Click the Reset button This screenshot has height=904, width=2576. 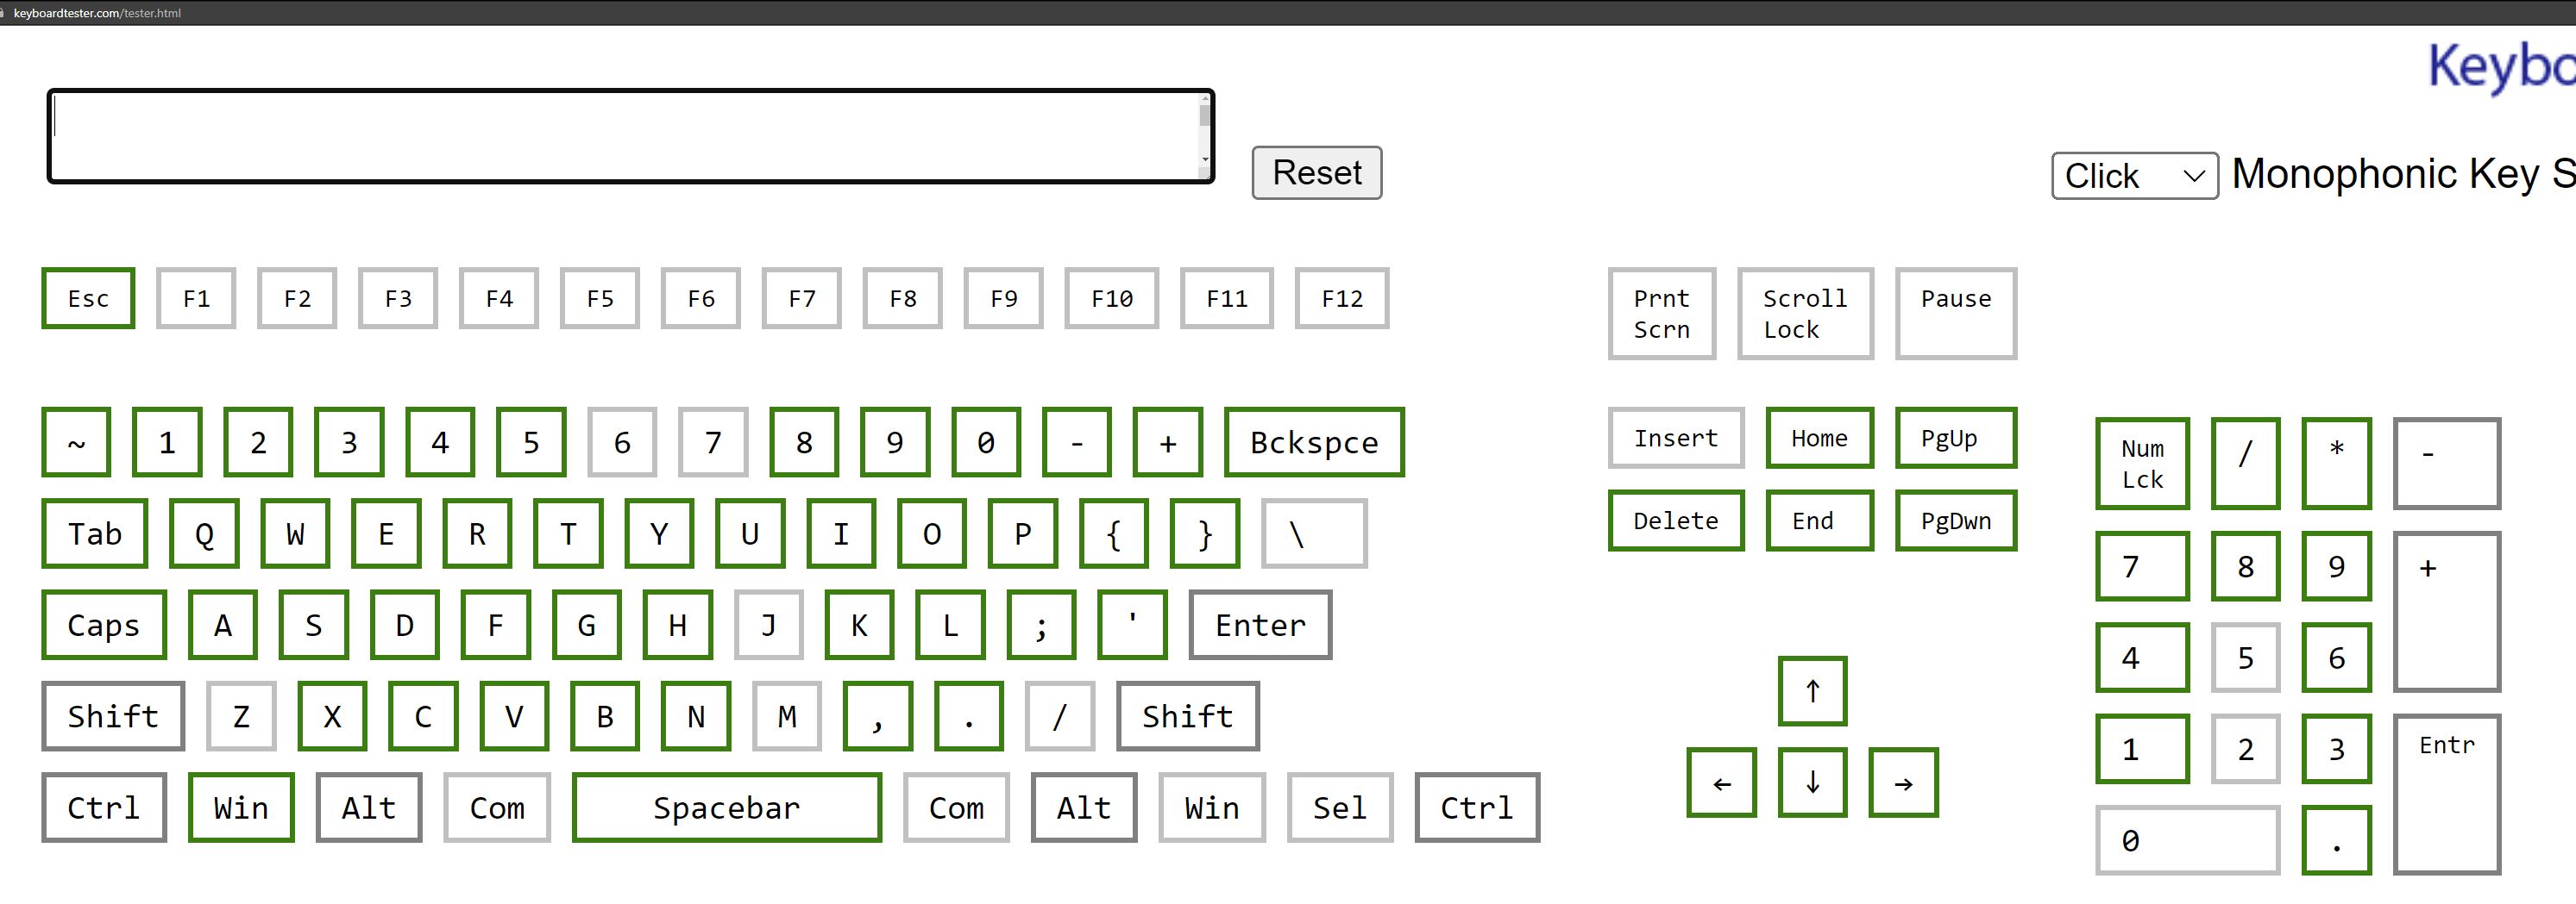pos(1316,173)
